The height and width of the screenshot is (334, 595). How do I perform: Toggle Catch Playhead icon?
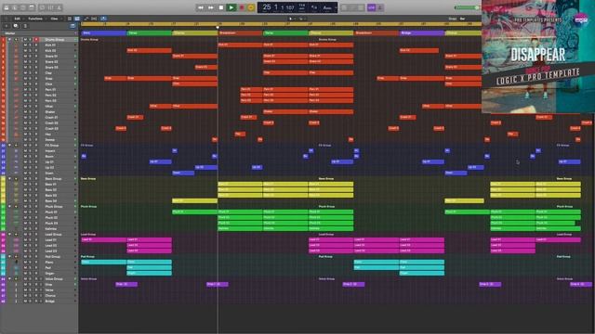coord(103,19)
